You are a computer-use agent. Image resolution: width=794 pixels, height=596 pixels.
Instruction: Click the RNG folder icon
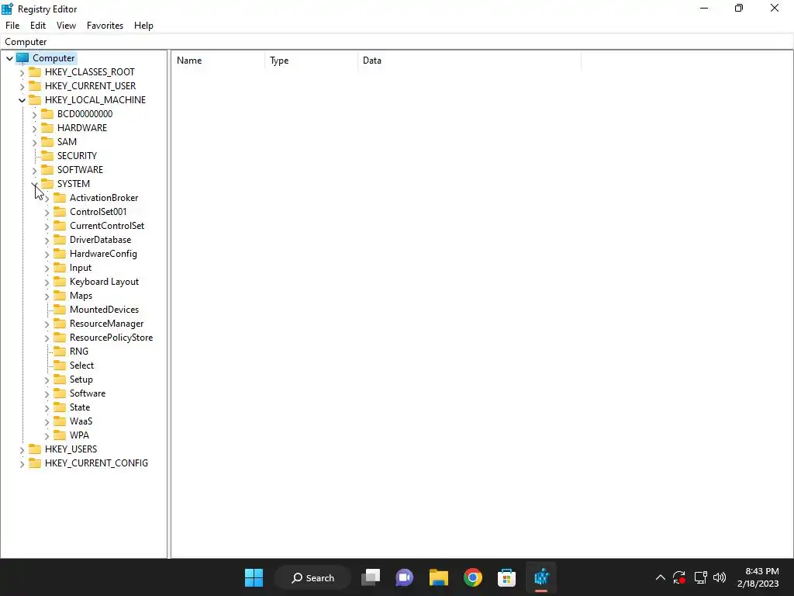60,352
